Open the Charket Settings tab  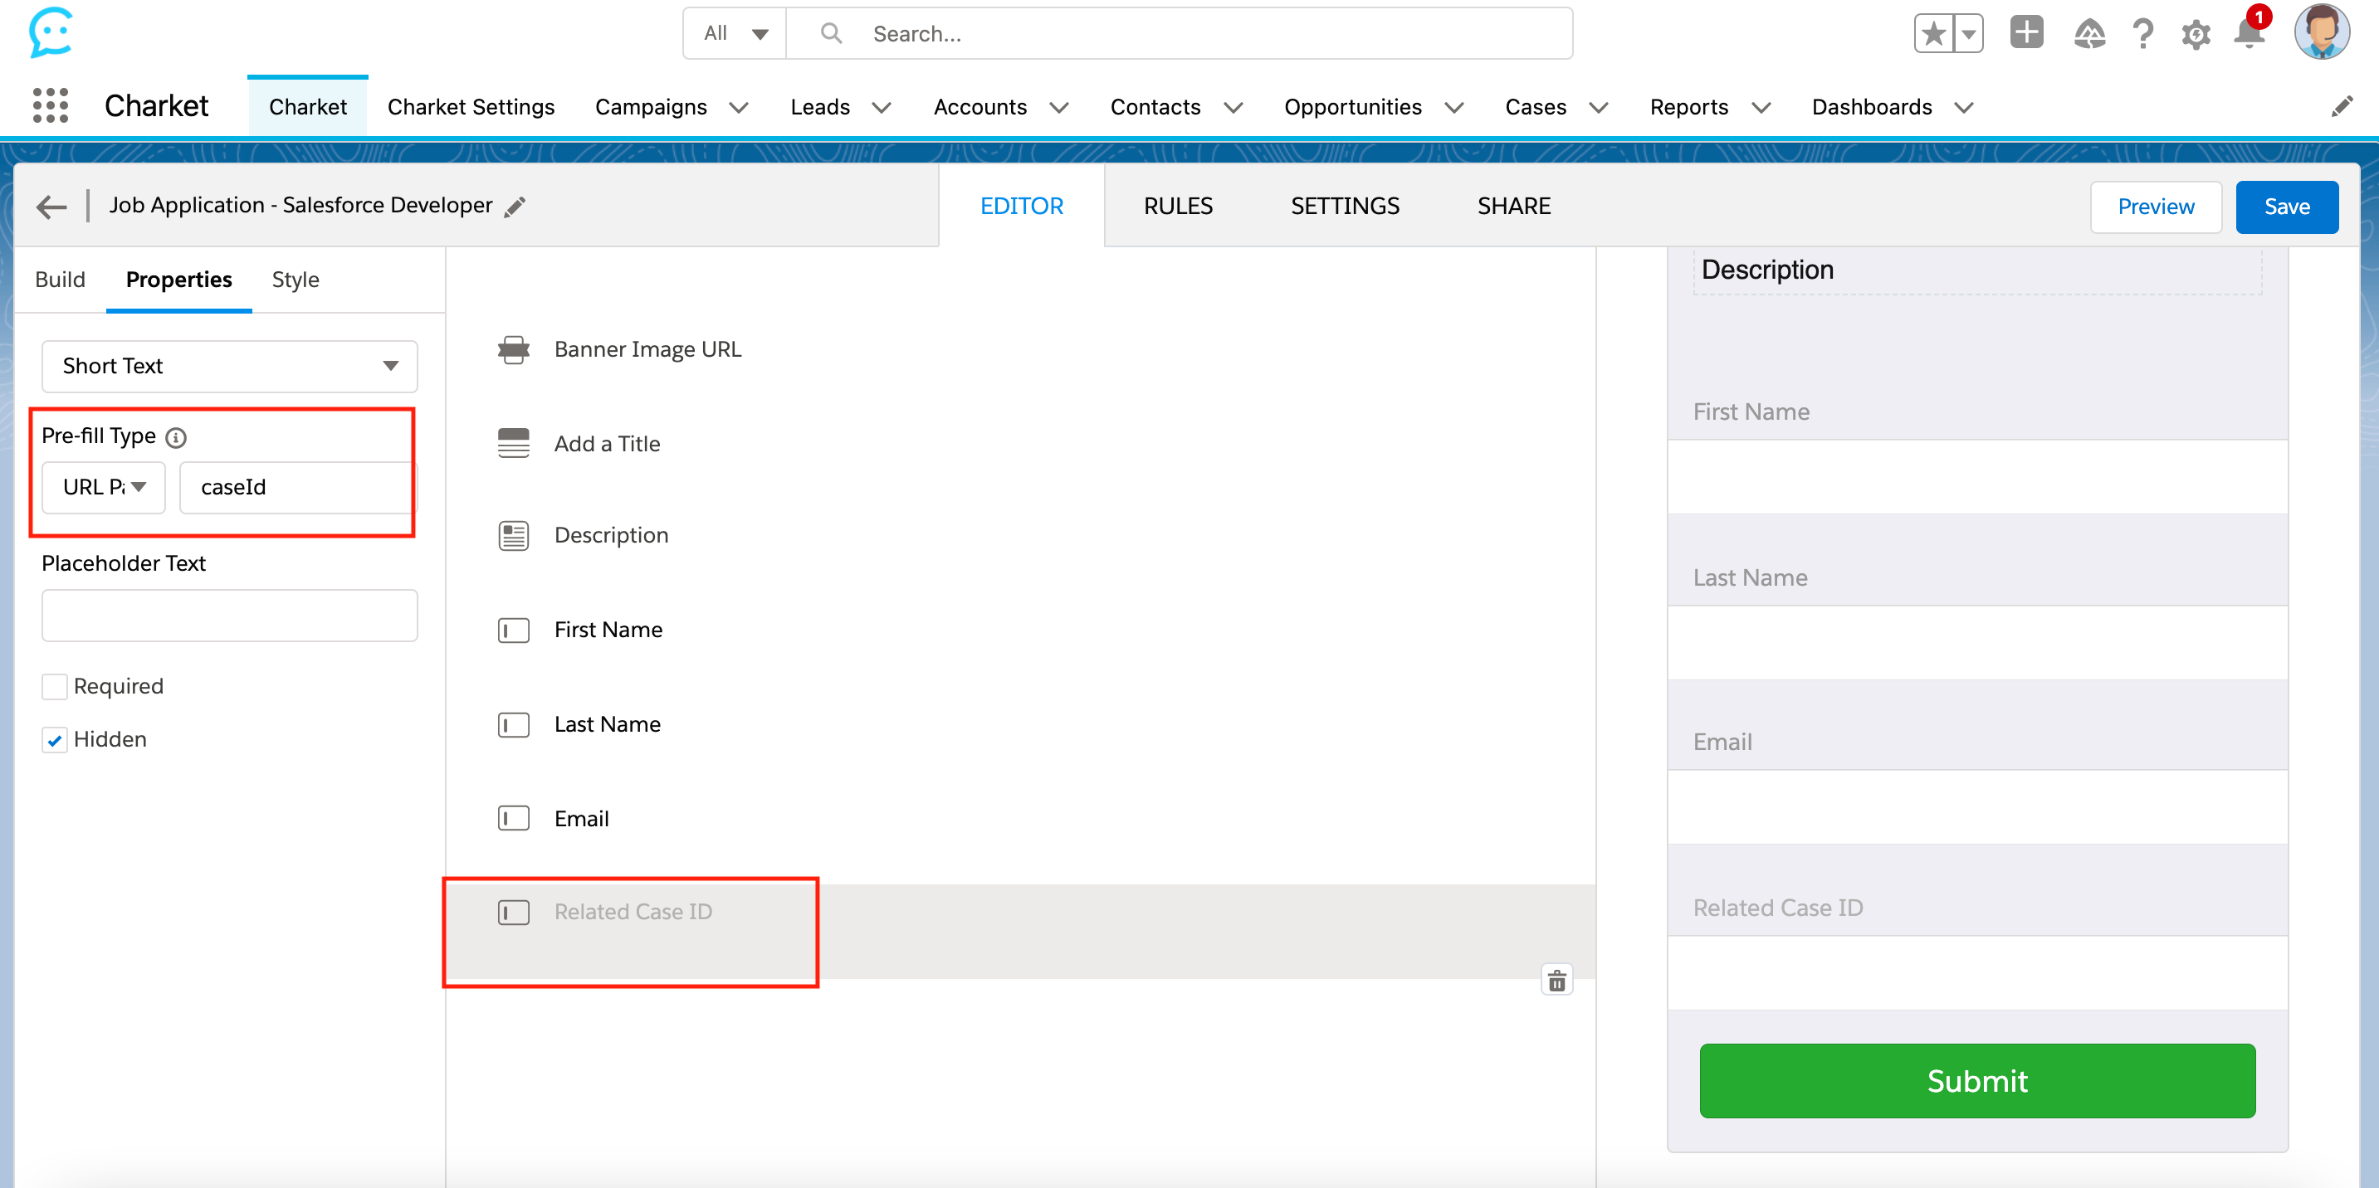471,107
